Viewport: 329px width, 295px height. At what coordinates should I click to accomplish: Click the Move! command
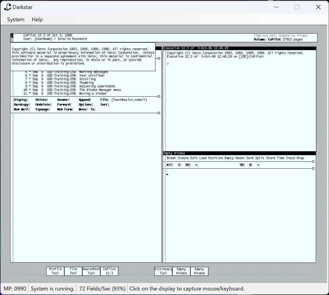(83, 109)
